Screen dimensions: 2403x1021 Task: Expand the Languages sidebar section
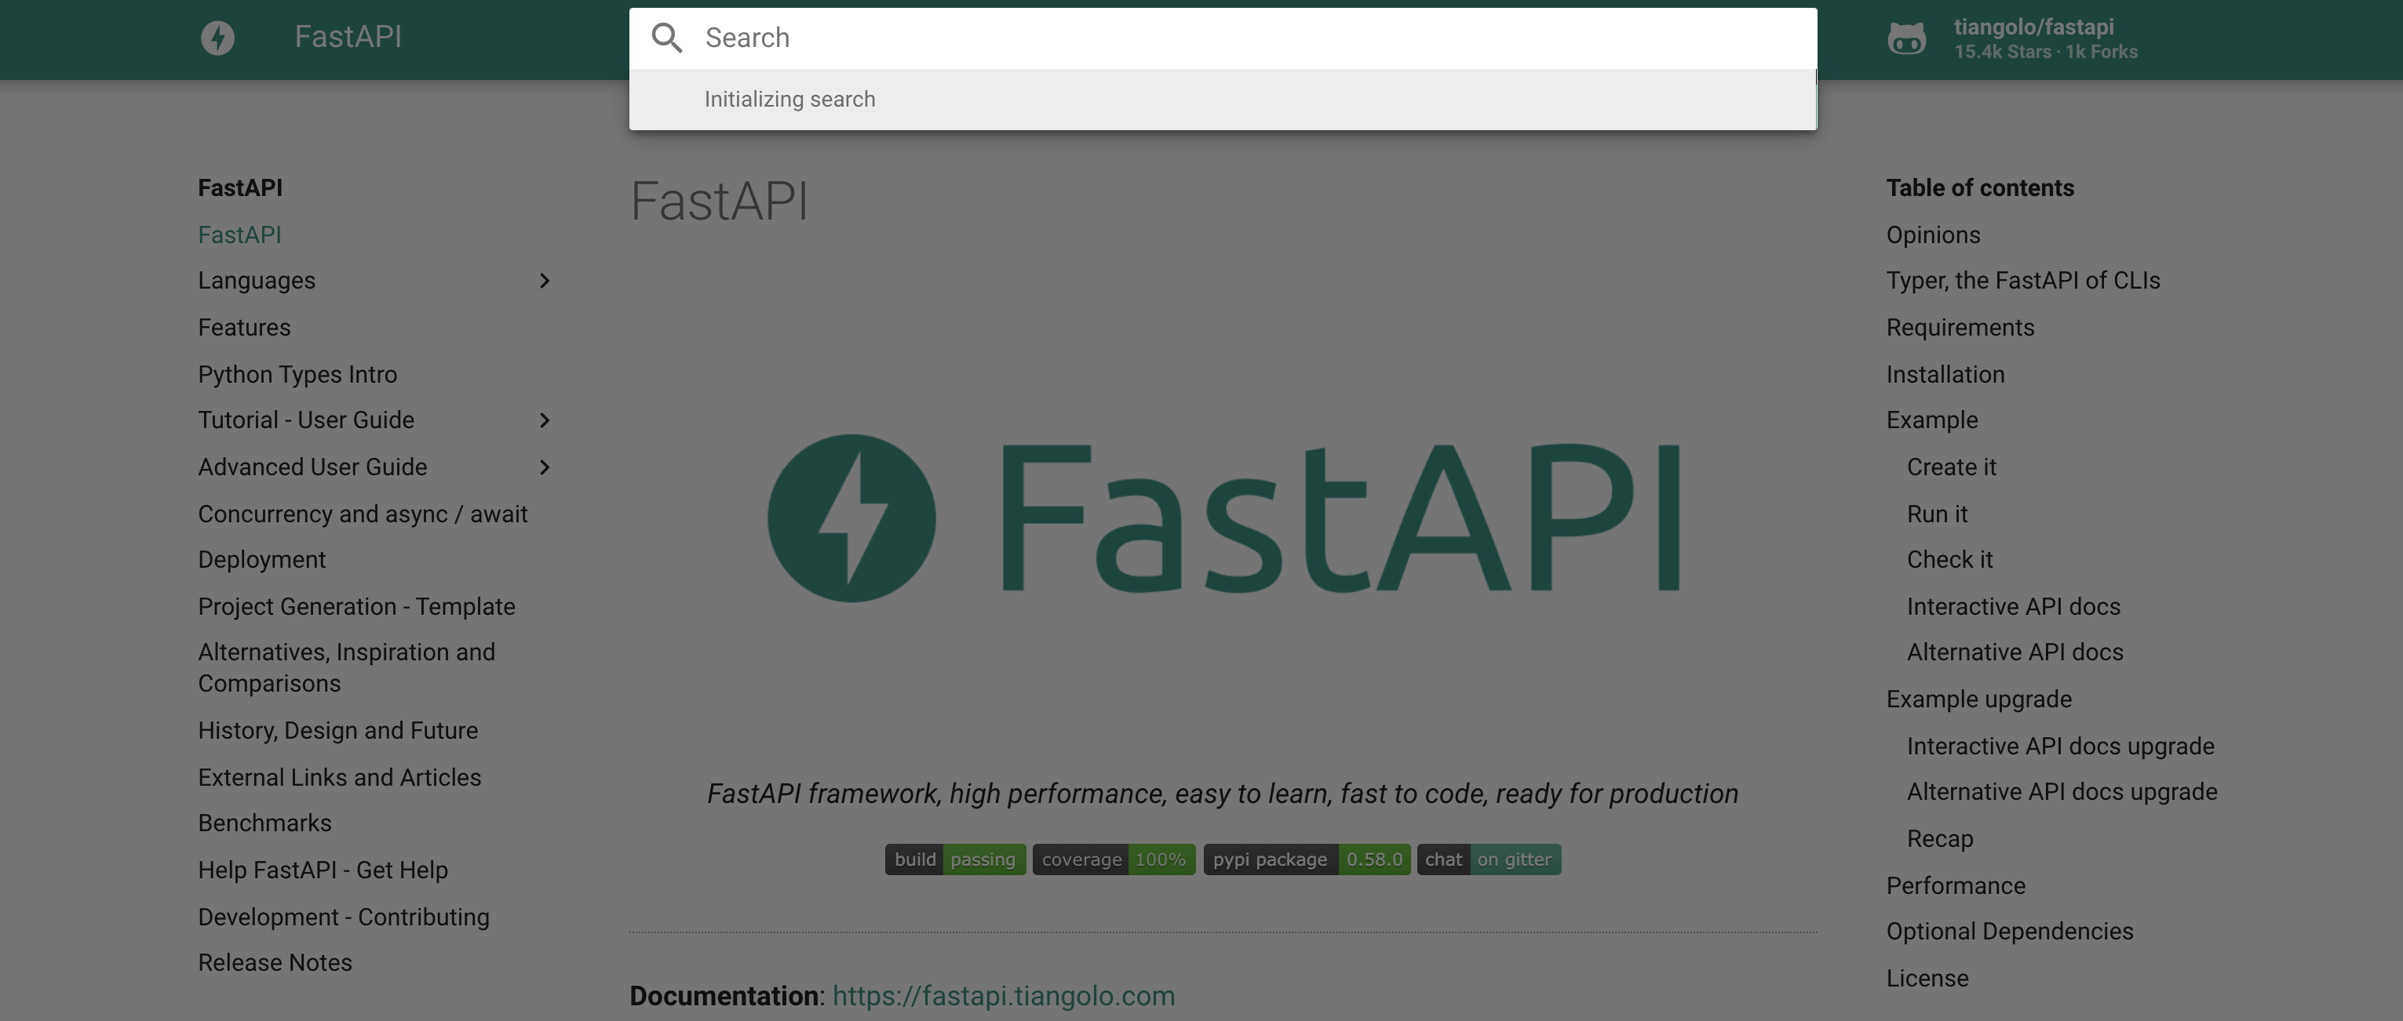point(545,280)
